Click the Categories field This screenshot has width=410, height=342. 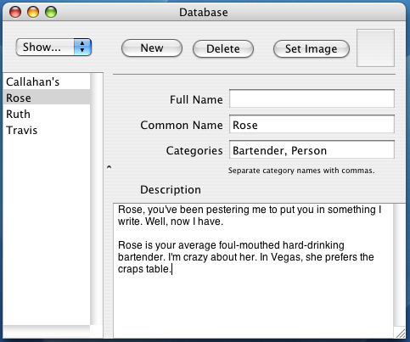[312, 149]
